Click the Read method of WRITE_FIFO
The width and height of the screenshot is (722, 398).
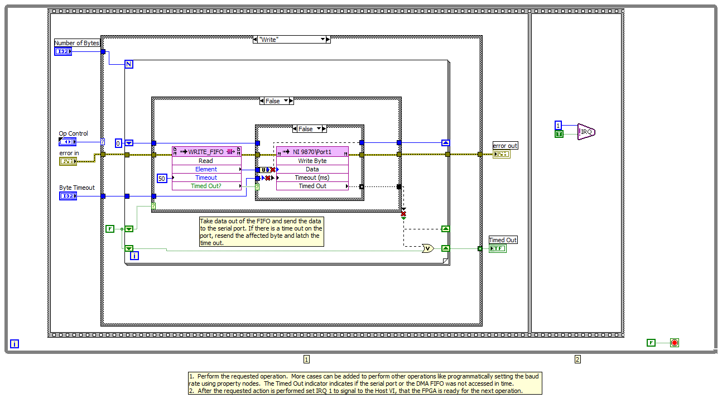click(206, 161)
